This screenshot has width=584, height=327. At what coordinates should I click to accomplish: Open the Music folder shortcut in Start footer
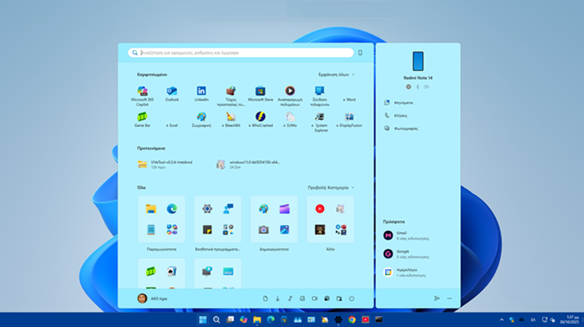tap(290, 299)
